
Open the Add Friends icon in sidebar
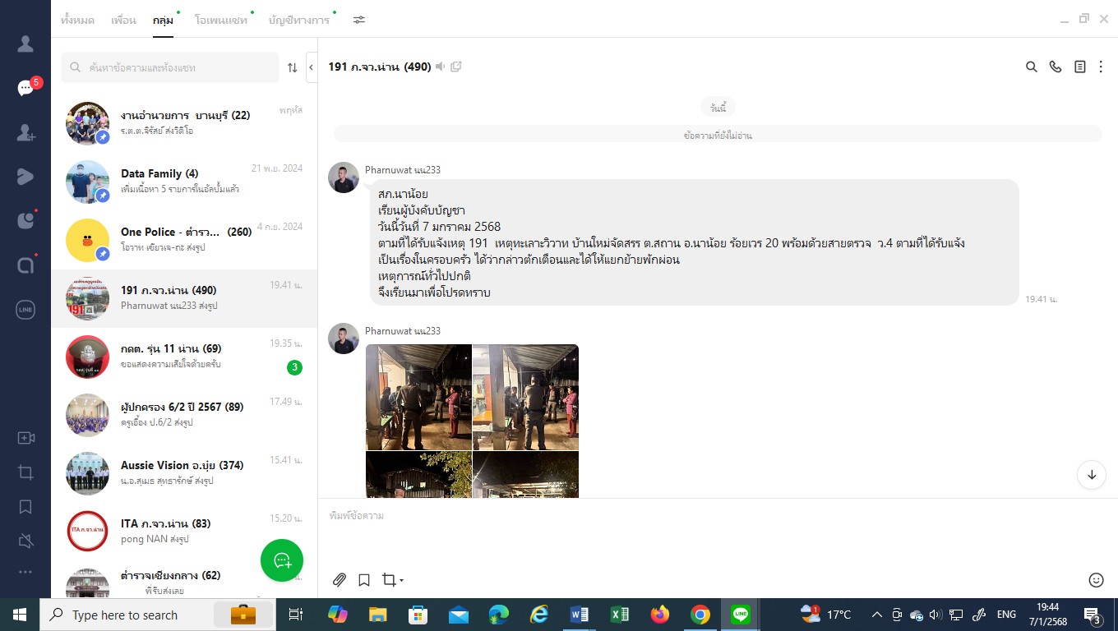(25, 131)
